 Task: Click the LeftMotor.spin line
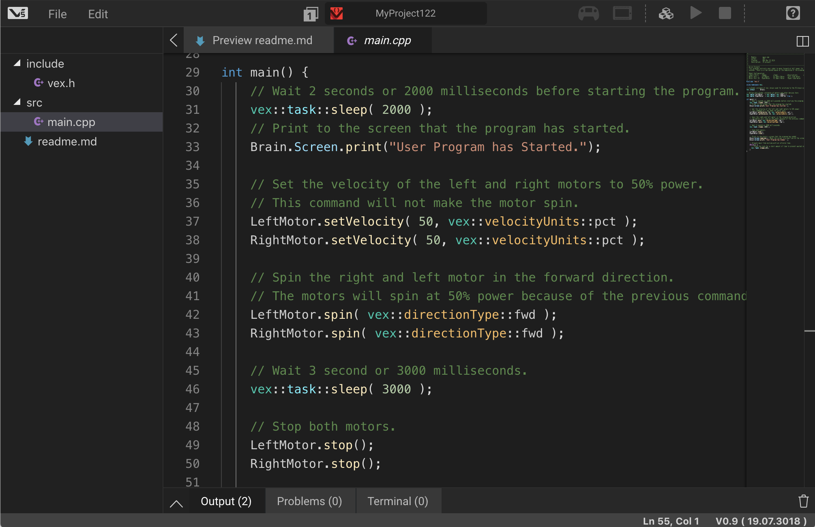tap(403, 315)
